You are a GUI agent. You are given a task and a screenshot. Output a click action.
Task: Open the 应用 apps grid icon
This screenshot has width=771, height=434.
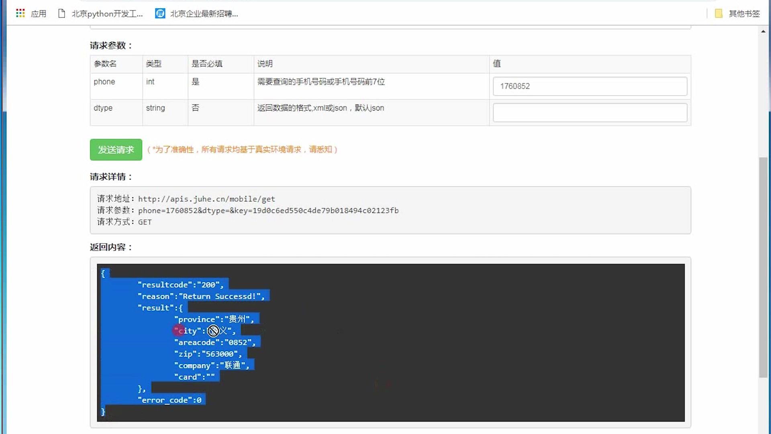pos(20,13)
